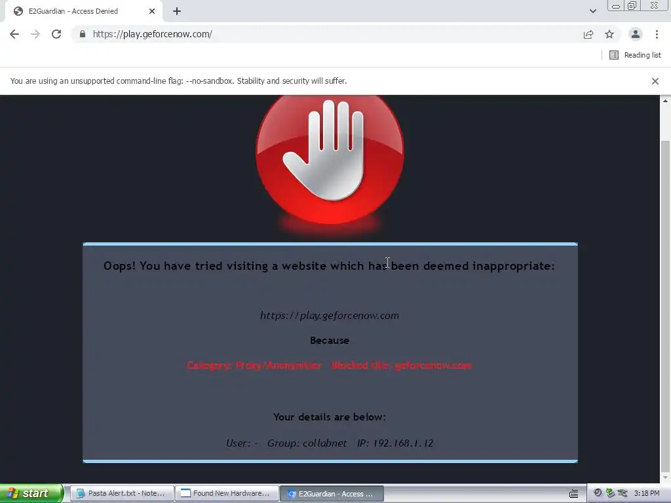This screenshot has height=503, width=671.
Task: Switch to Pasta Alert.txt Notepad in taskbar
Action: click(122, 493)
